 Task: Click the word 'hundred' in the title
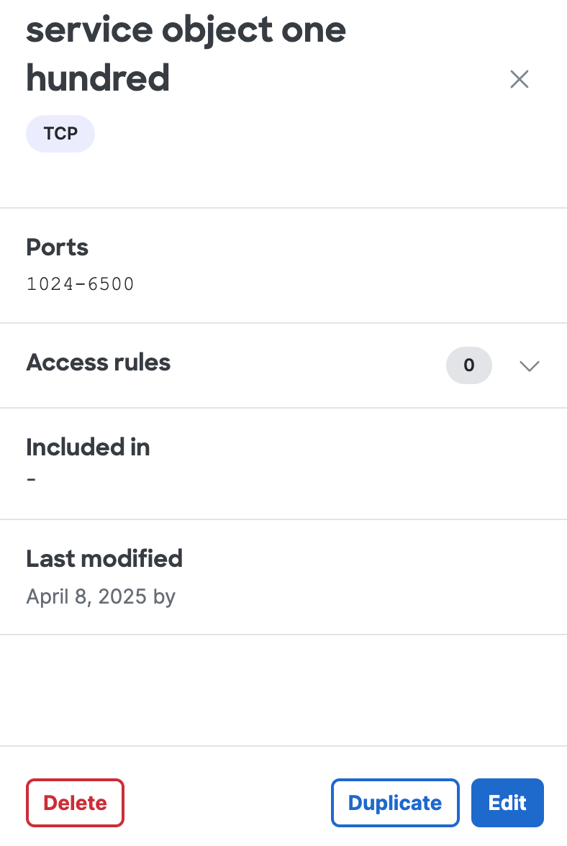pyautogui.click(x=98, y=78)
